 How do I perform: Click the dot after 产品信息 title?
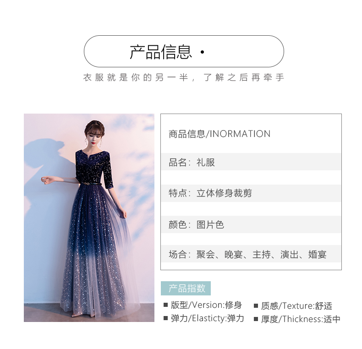click(x=202, y=52)
